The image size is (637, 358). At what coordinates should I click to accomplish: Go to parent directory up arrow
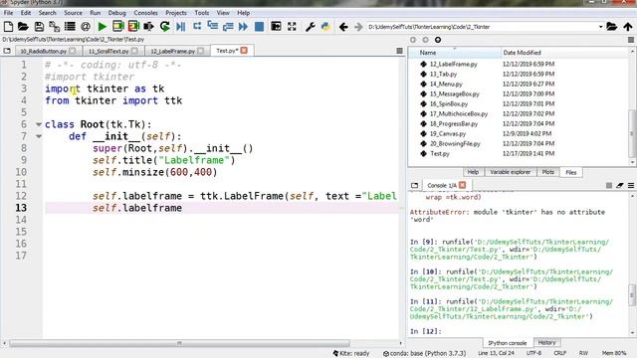pyautogui.click(x=628, y=27)
